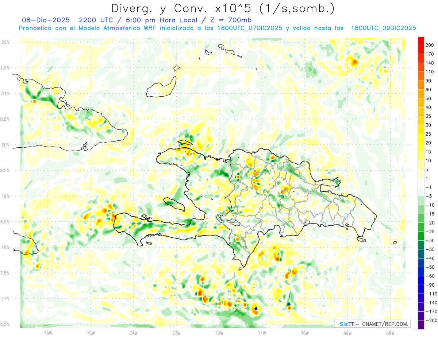
Task: Pick the red swatch above the 200 label
Action: tap(421, 41)
